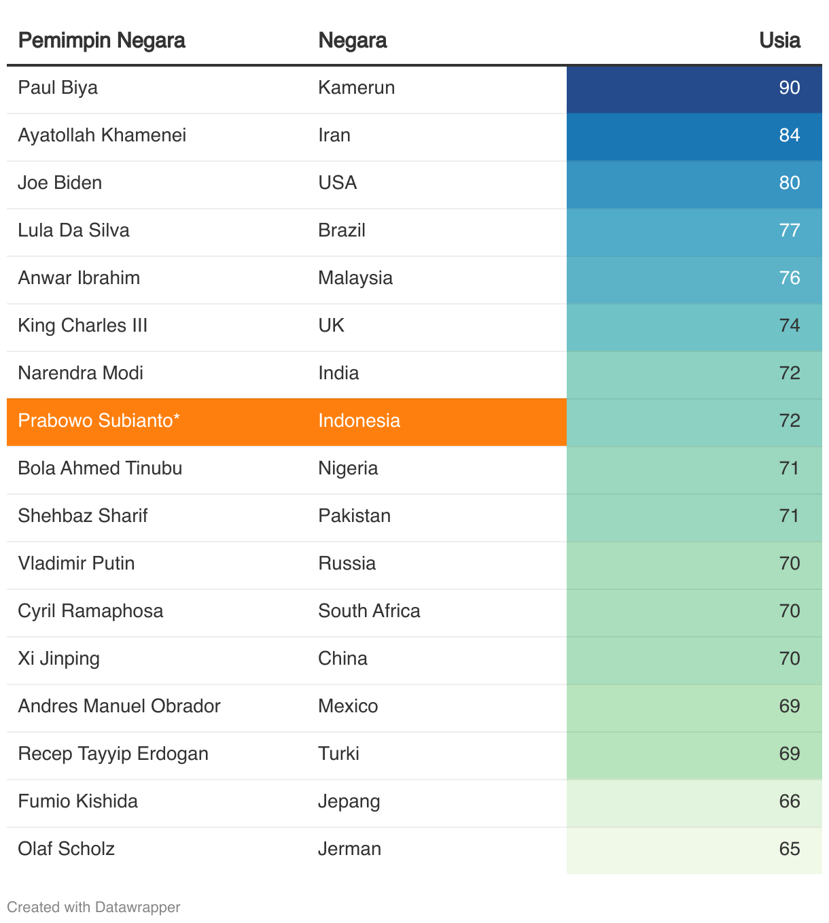
Task: Click the Recep Tayyip Erdogan name
Action: [113, 754]
